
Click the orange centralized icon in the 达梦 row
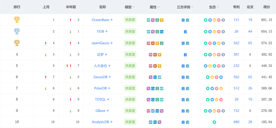[x=155, y=55]
